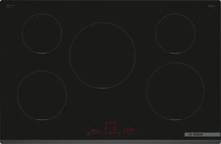The image size is (221, 144).
Task: Select the small top-left cooking zone
Action: pyautogui.click(x=42, y=33)
